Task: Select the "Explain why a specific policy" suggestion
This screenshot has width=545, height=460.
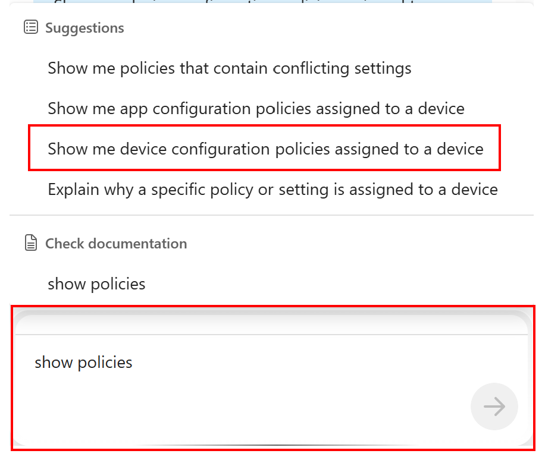Action: click(x=272, y=190)
